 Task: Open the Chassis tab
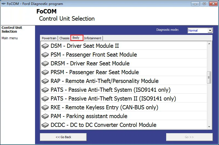64,38
